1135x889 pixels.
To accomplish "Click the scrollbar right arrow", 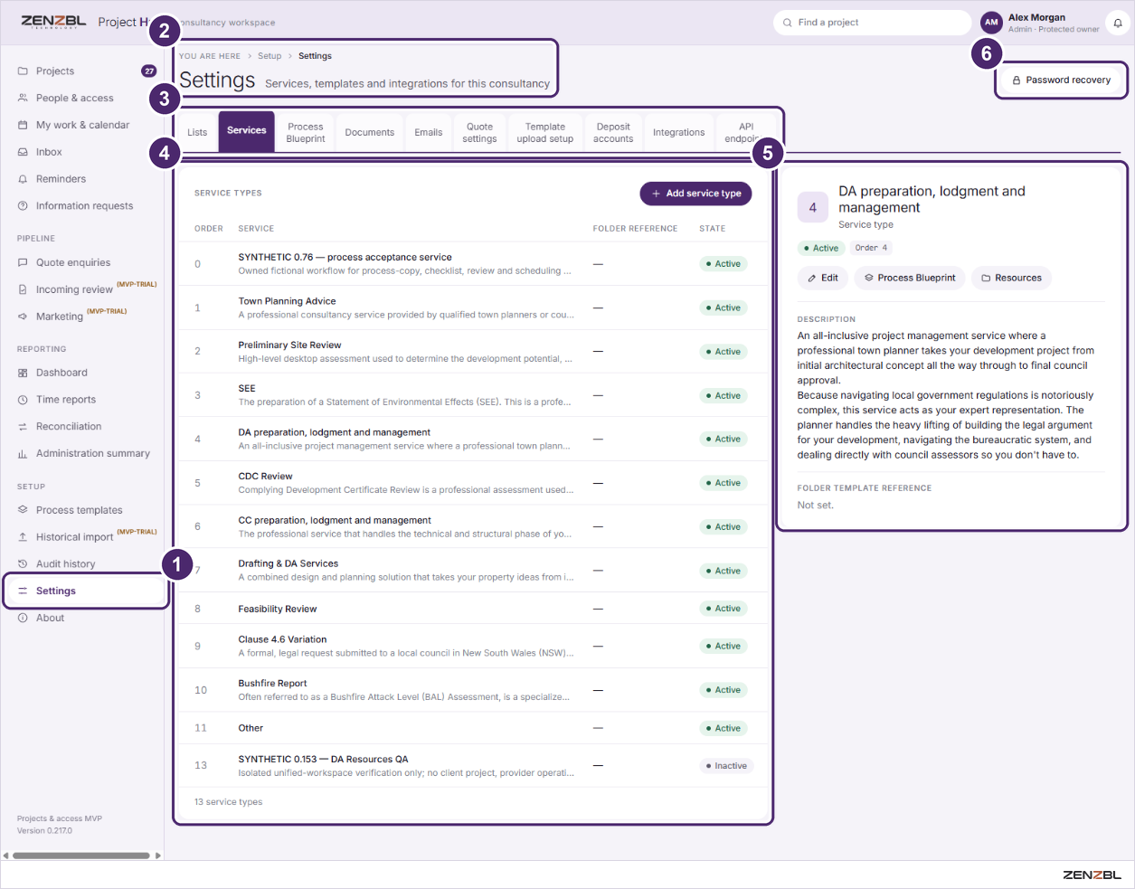I will coord(158,856).
